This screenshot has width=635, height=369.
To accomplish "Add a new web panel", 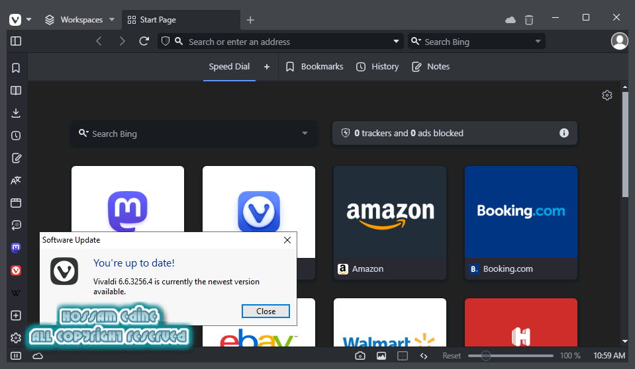I will click(x=16, y=315).
